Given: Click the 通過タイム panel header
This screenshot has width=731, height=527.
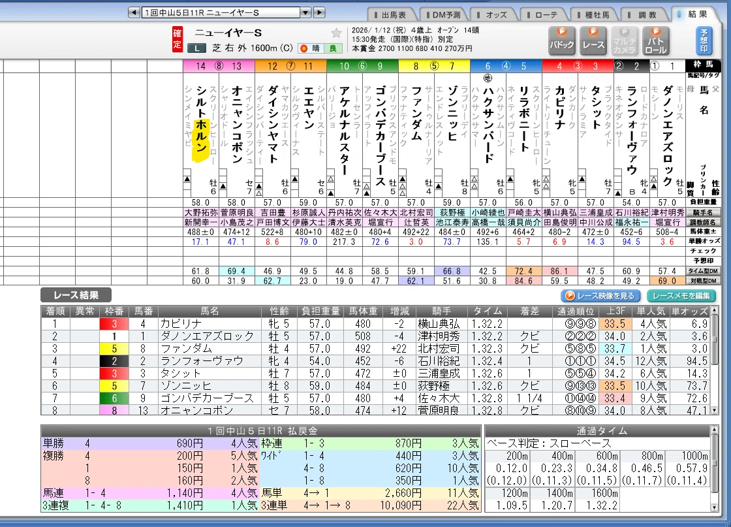Looking at the screenshot, I should point(598,430).
